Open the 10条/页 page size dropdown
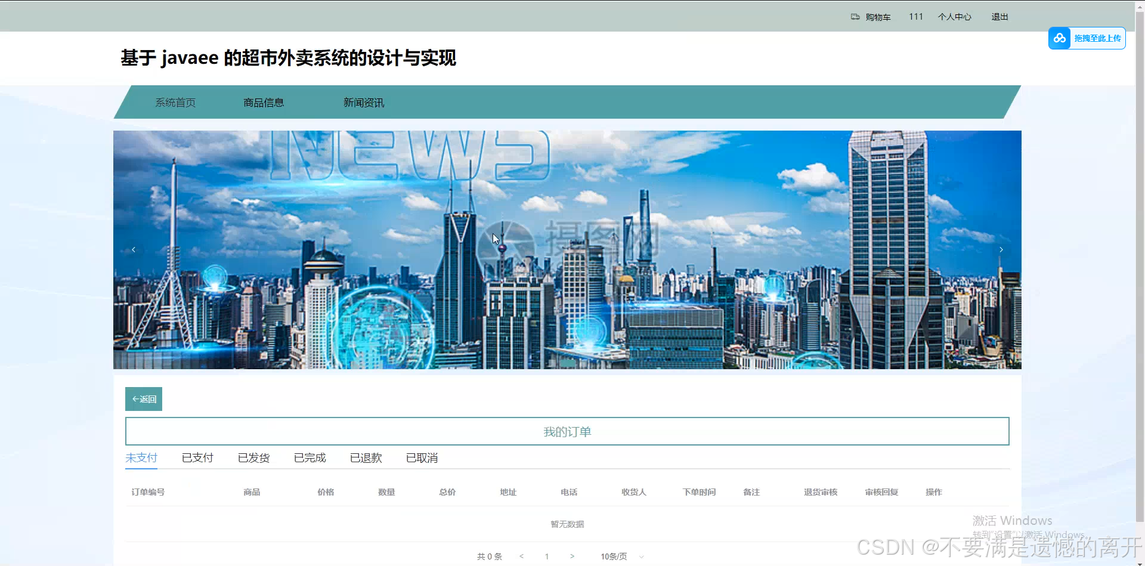Image resolution: width=1145 pixels, height=566 pixels. pyautogui.click(x=622, y=556)
